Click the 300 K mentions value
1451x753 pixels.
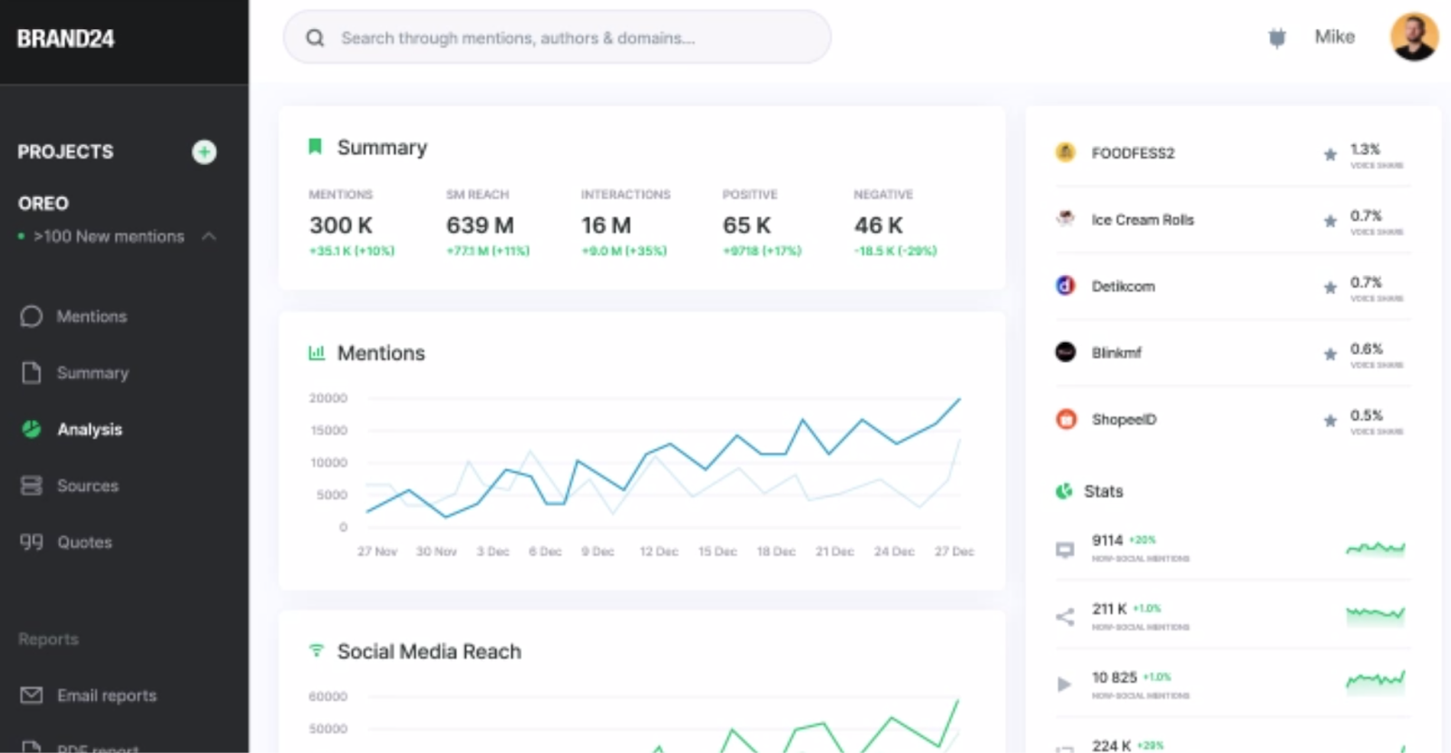click(x=340, y=225)
